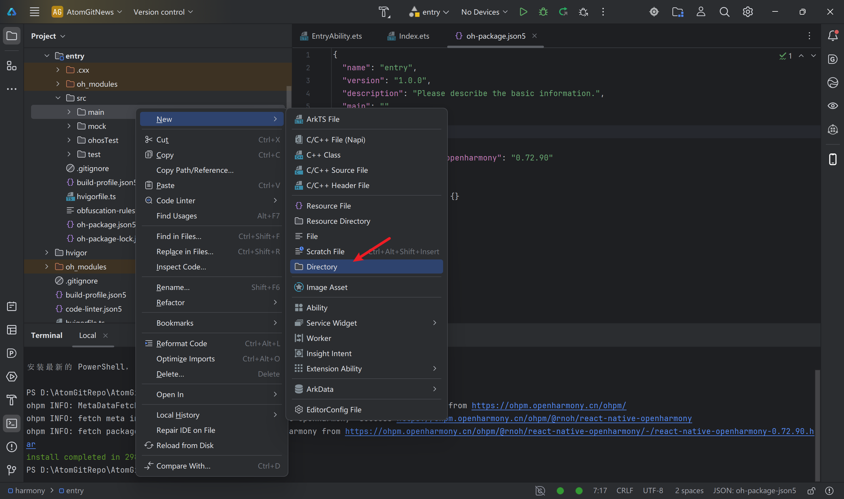Click the green Run button
844x499 pixels.
(523, 12)
